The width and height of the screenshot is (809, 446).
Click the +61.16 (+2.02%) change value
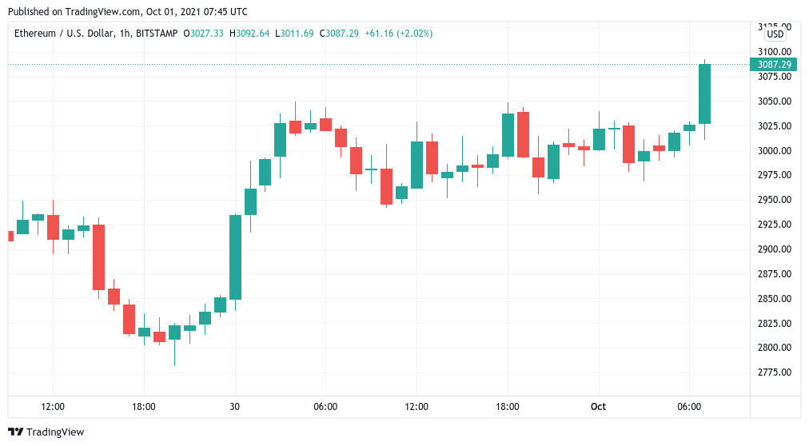pos(398,34)
